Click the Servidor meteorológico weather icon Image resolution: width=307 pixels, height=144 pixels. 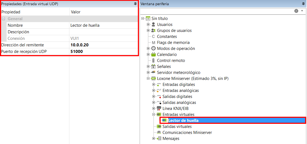[153, 73]
